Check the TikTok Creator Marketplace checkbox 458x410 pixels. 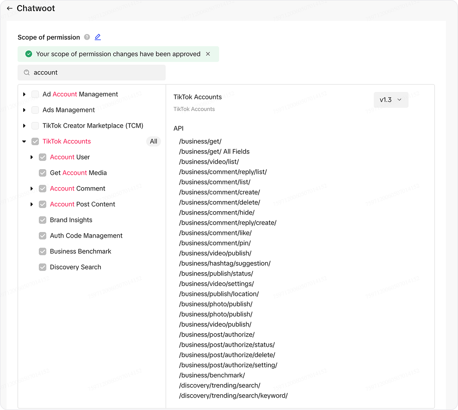point(35,126)
